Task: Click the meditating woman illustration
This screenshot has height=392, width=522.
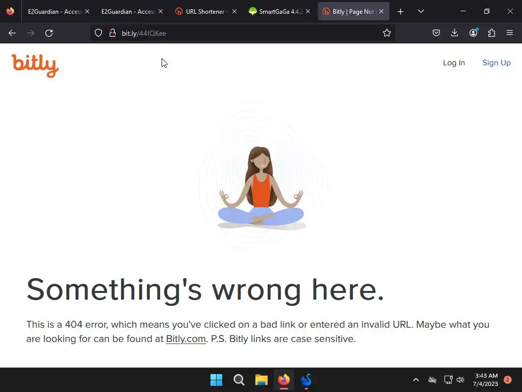Action: click(261, 187)
